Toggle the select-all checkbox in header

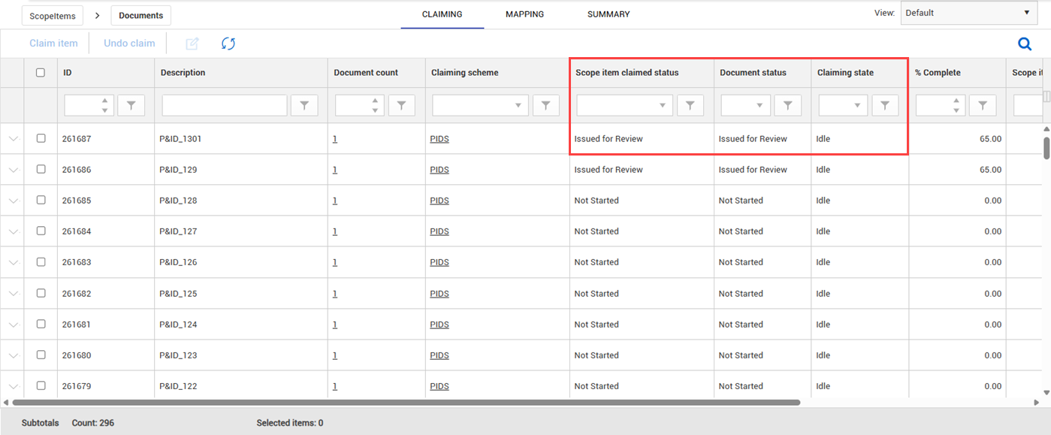click(x=41, y=73)
